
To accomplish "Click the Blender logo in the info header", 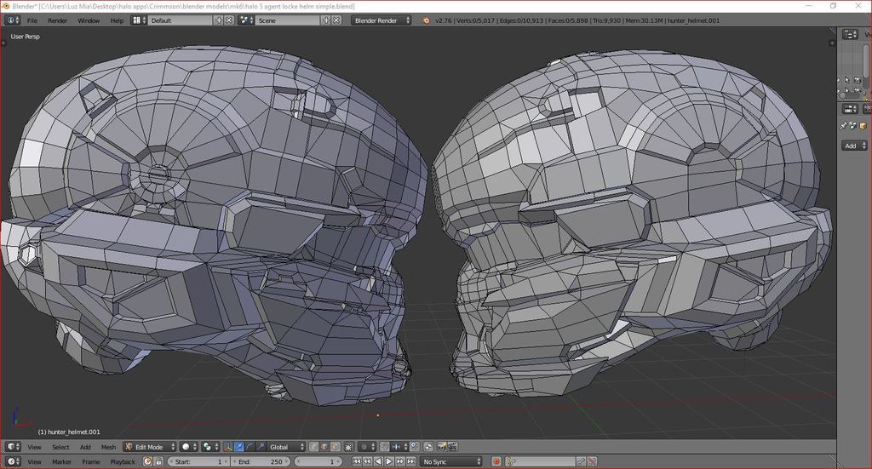I will [427, 20].
